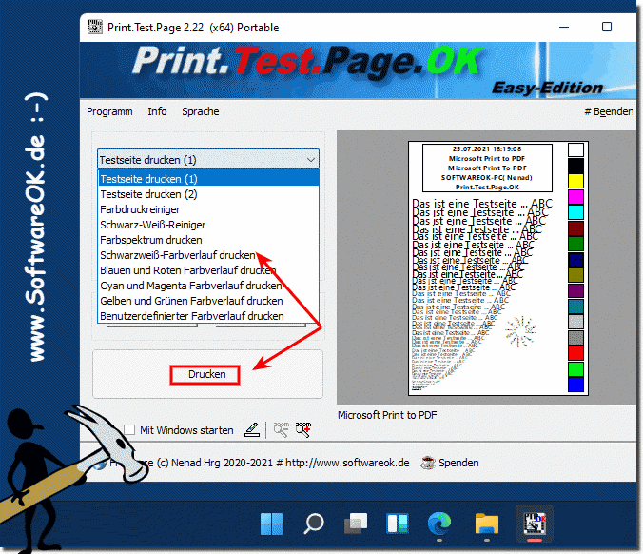The image size is (643, 554).
Task: Maximize the Print.Test.Page window
Action: point(607,27)
